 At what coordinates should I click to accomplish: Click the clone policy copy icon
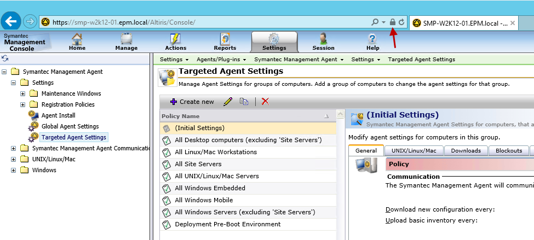tap(244, 101)
